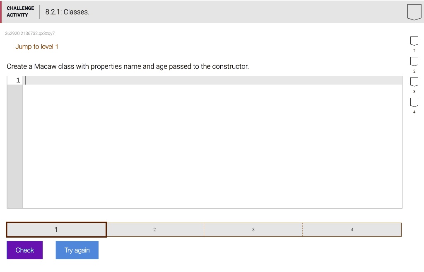The image size is (424, 272).
Task: Click the empty code editor body area
Action: coord(212,146)
